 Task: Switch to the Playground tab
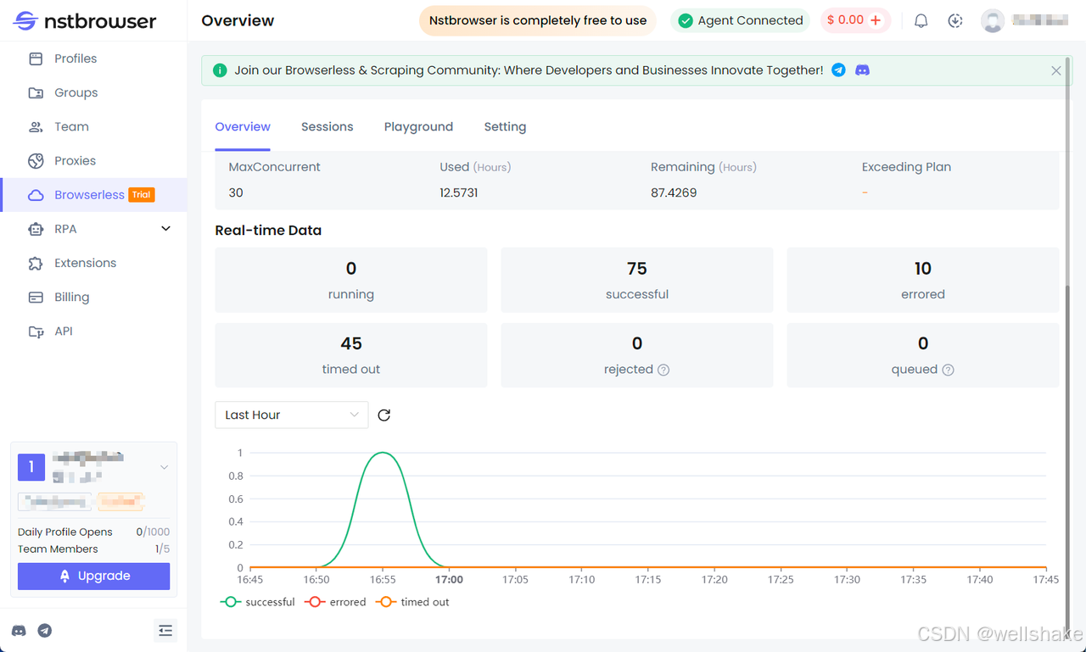[418, 126]
